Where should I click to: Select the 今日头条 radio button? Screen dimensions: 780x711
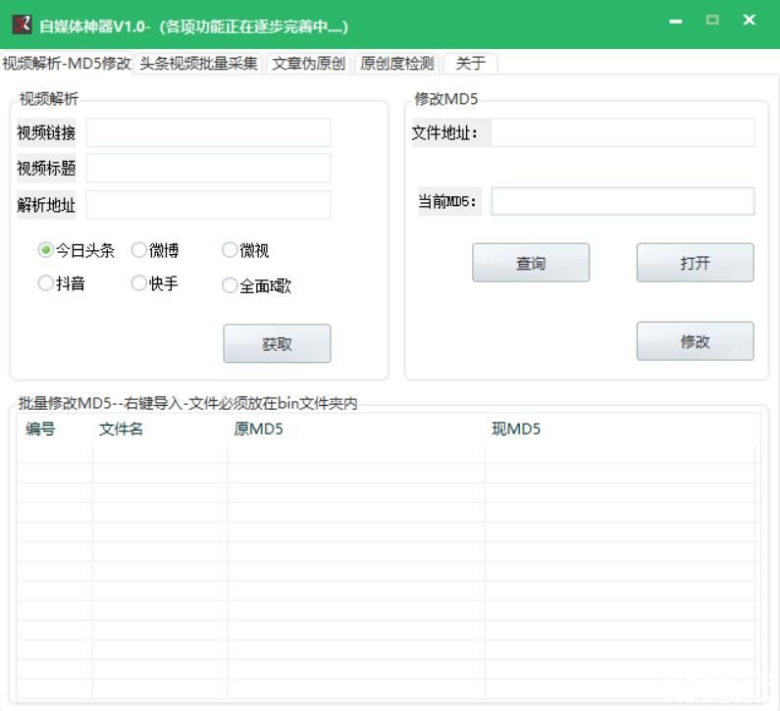pos(45,250)
